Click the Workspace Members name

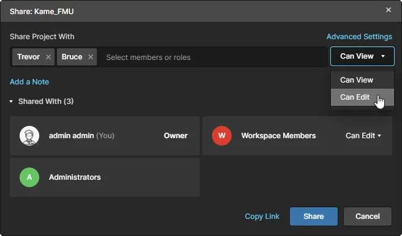point(278,136)
